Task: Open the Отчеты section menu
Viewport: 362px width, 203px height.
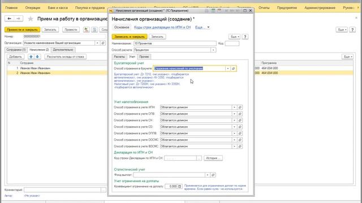Action: [264, 8]
